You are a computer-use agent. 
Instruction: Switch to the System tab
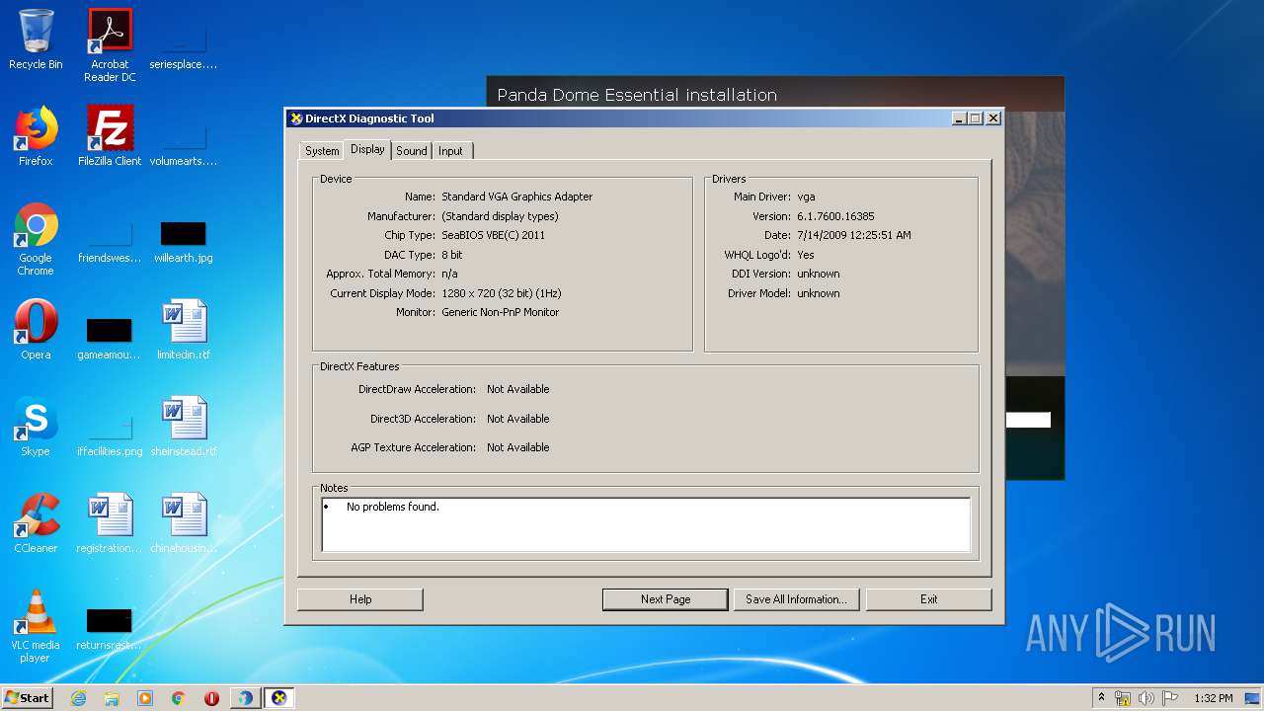[x=322, y=151]
